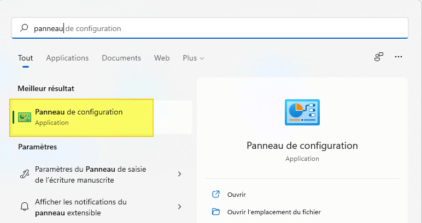The image size is (422, 223).
Task: Click the Panneau de configuration best-result icon
Action: 25,117
